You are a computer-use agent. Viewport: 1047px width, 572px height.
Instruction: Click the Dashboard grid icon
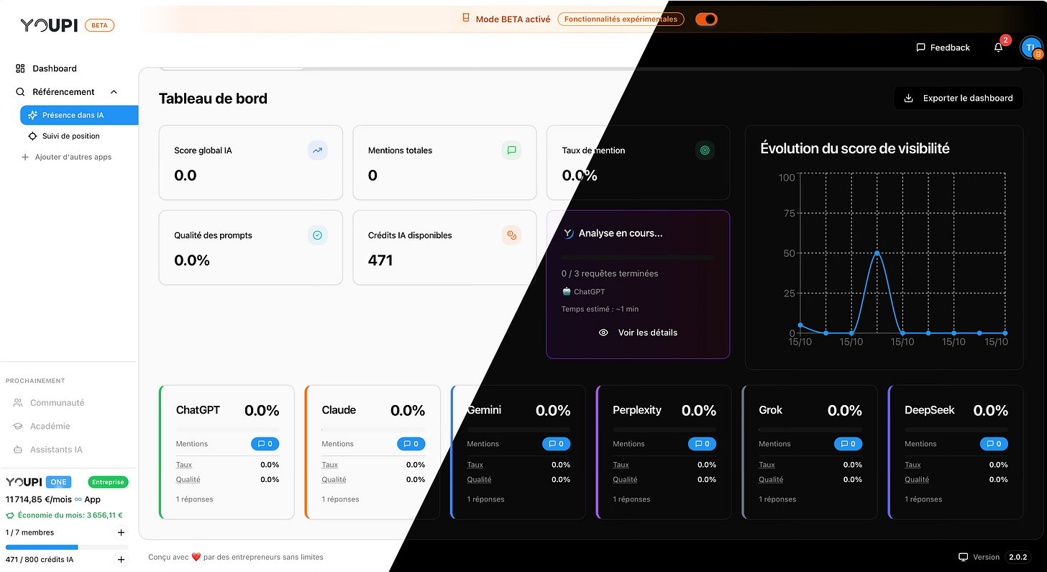pos(20,68)
